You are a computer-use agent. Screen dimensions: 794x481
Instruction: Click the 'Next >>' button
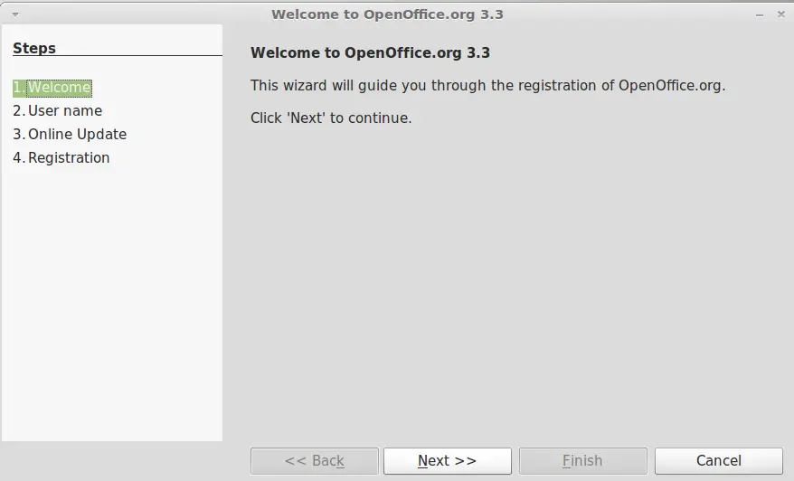447,461
